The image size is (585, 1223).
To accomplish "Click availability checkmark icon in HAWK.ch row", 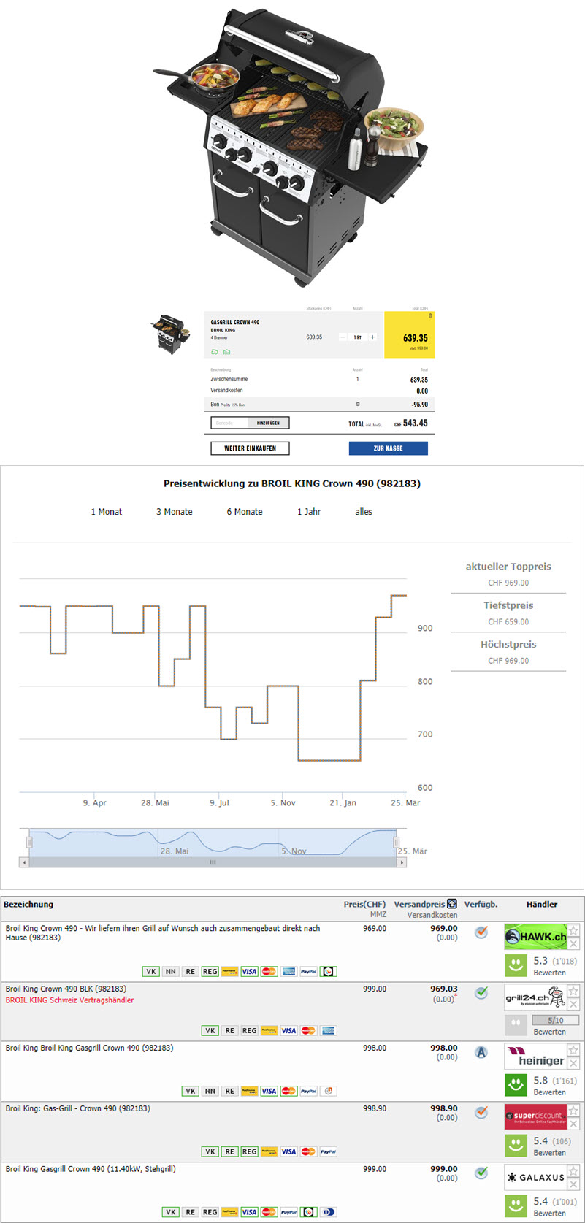I will pos(481,932).
